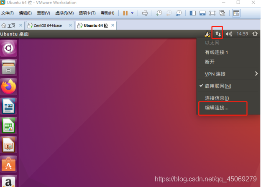Click the network up-down arrows indicator

pos(218,34)
